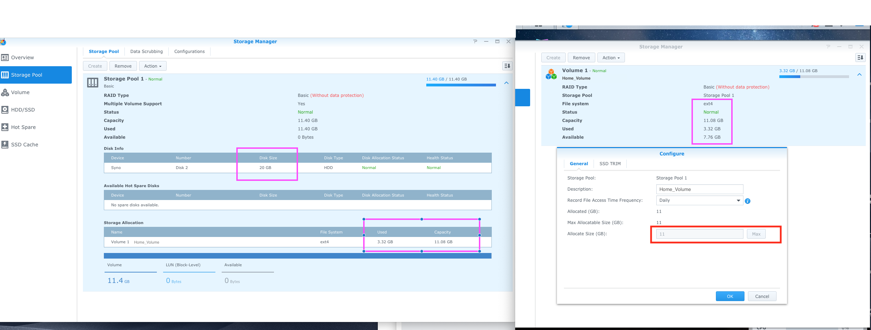Click the sort order icon in Storage Pool toolbar
Image resolution: width=871 pixels, height=330 pixels.
click(507, 66)
